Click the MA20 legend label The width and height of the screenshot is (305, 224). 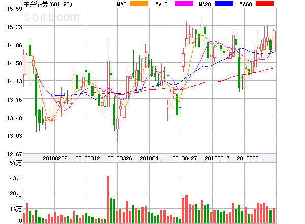205,4
